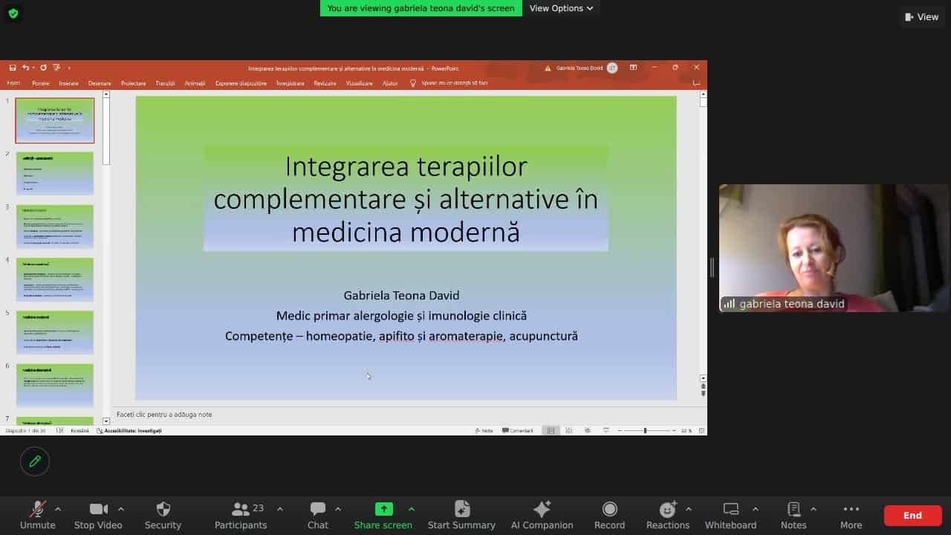Open the Expunere diapozitive ribbon tab
951x535 pixels.
(241, 83)
